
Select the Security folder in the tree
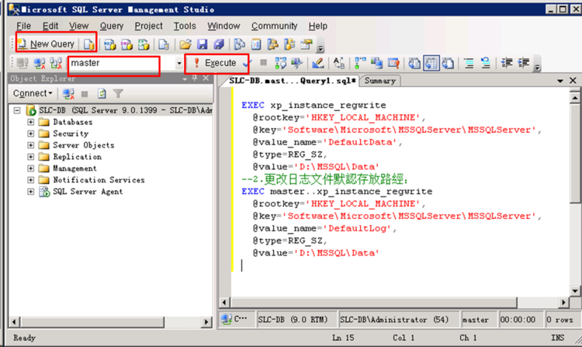(71, 134)
